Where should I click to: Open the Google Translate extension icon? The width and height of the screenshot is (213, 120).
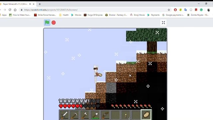[186, 10]
